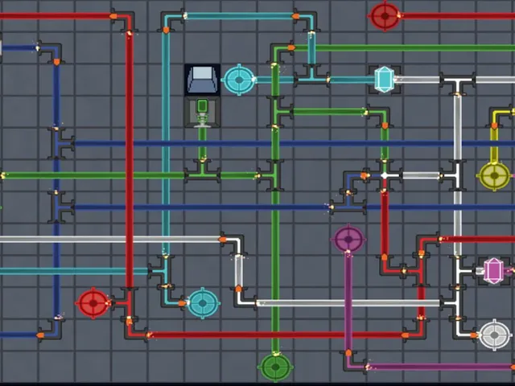Click the cyan T-junction below green beam corner

click(311, 76)
